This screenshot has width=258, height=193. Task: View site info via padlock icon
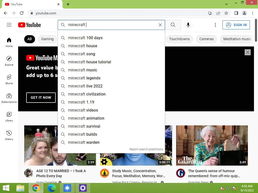[32, 13]
